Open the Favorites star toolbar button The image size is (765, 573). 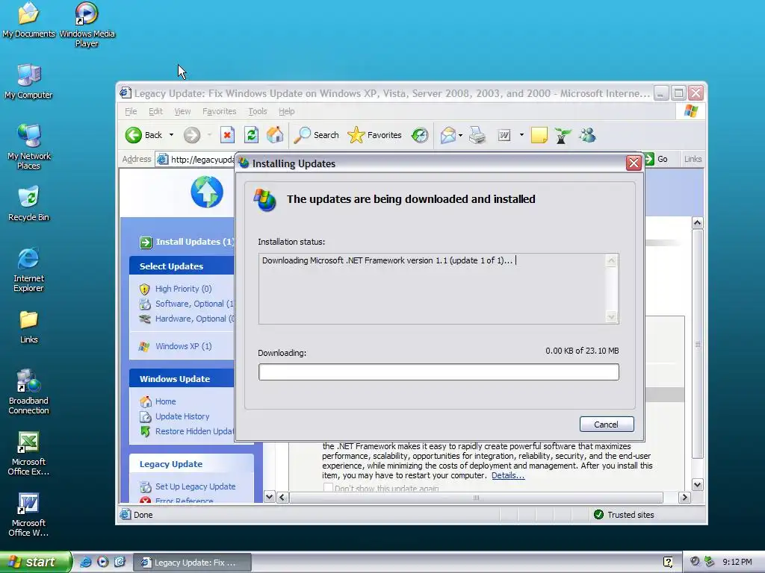tap(375, 135)
